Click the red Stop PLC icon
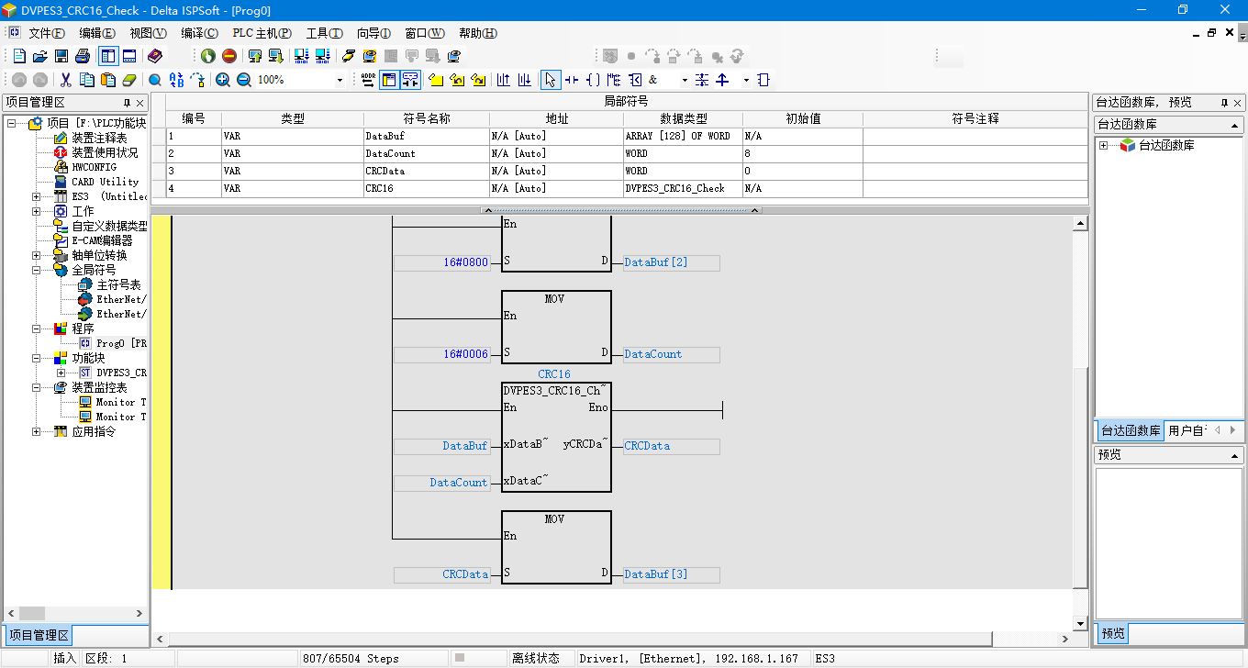The width and height of the screenshot is (1248, 668). (x=229, y=56)
